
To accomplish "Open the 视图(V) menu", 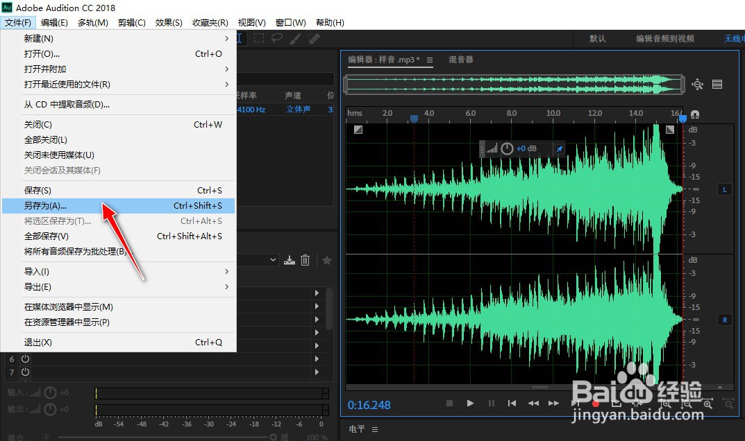I will point(252,22).
